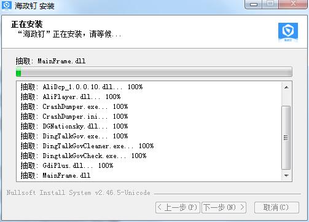Select the DGNationsky.dll log line
Image resolution: width=309 pixels, height=222 pixels.
tap(74, 126)
